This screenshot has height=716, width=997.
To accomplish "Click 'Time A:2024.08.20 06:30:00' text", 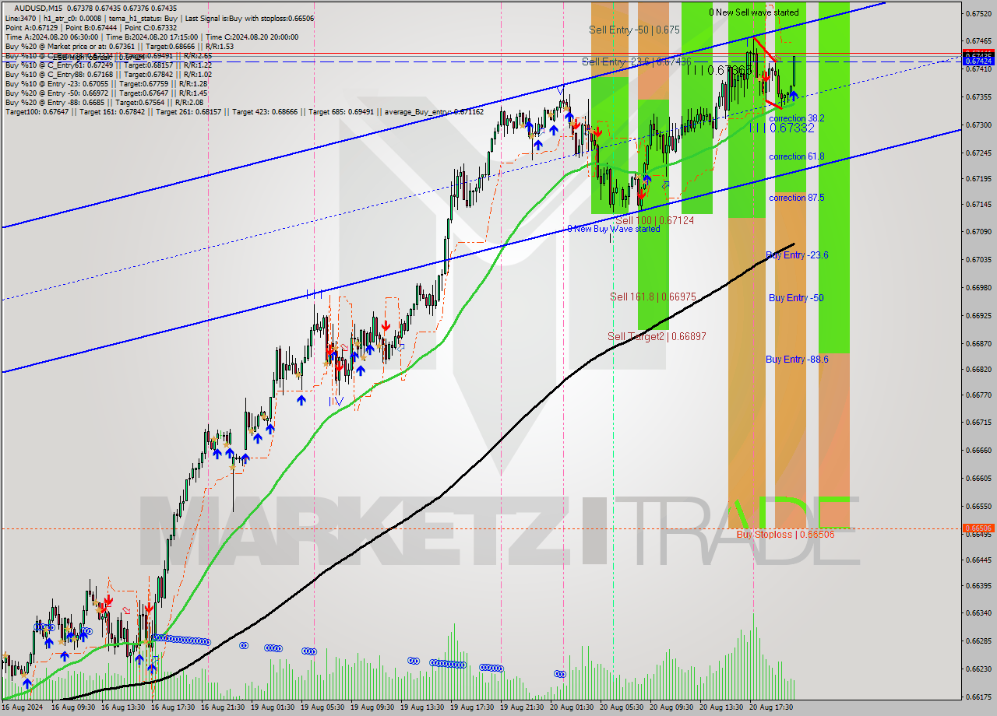I will click(51, 37).
